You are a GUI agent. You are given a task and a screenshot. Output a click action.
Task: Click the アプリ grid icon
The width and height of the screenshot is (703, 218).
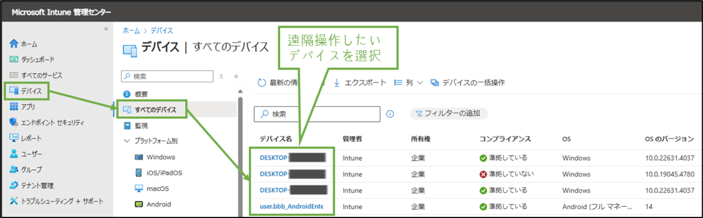coord(15,107)
